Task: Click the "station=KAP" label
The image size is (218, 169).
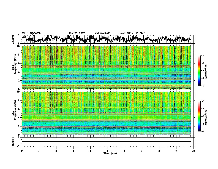Action: [x=102, y=33]
